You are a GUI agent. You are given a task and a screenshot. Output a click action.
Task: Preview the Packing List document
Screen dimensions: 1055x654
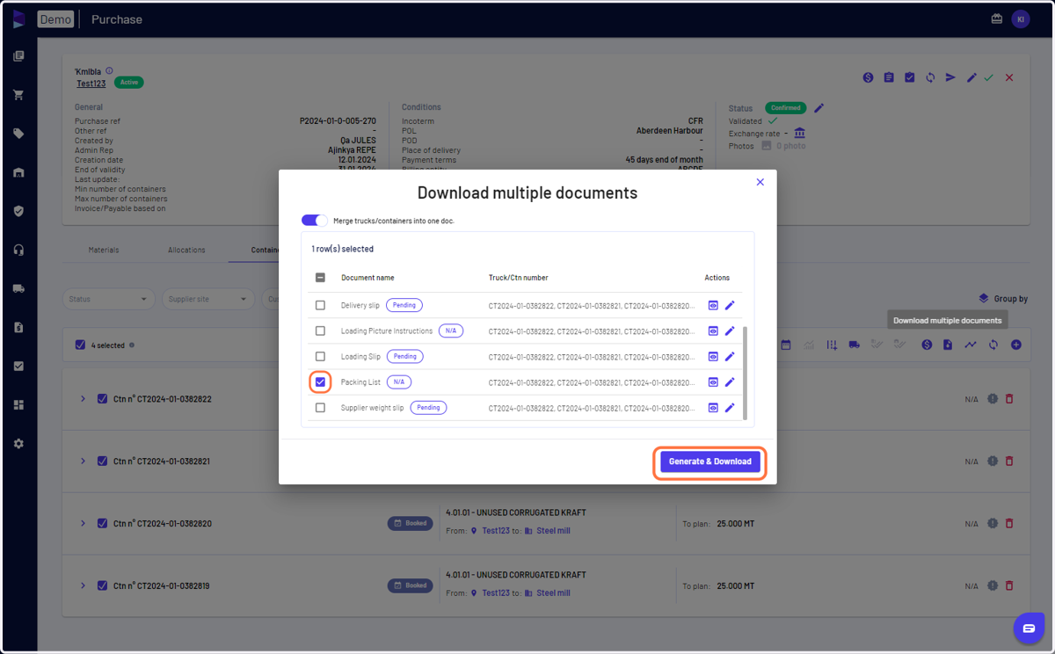point(713,382)
